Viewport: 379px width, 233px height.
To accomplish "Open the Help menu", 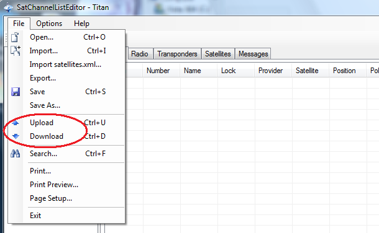I will click(x=81, y=24).
